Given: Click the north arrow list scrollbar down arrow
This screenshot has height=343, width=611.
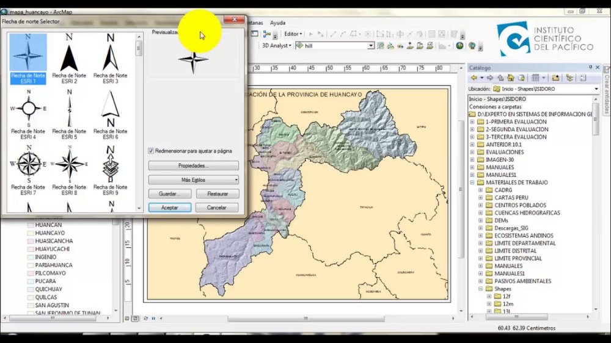Looking at the screenshot, I should click(139, 208).
